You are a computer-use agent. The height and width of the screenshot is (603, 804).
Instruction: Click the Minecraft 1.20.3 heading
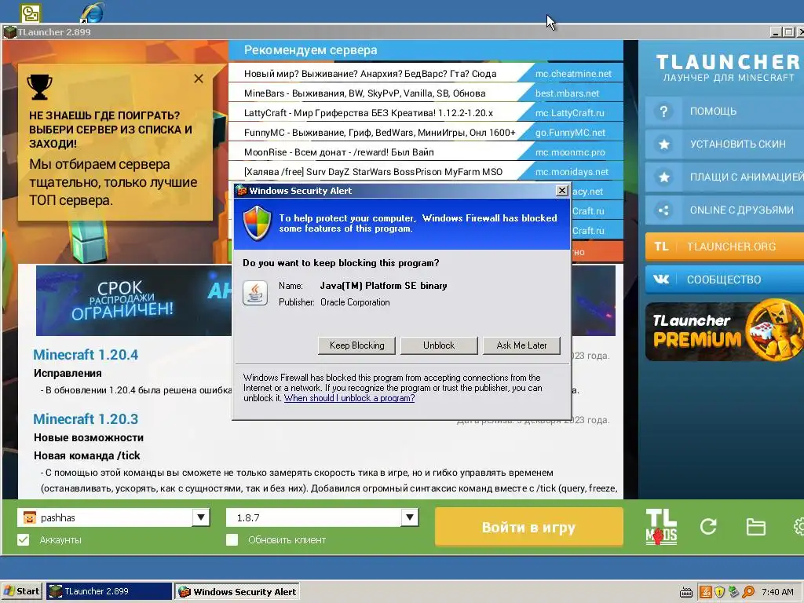pos(86,419)
